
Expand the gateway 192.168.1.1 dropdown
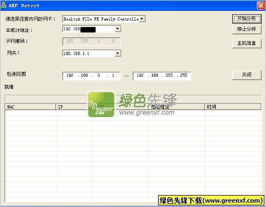(118, 53)
